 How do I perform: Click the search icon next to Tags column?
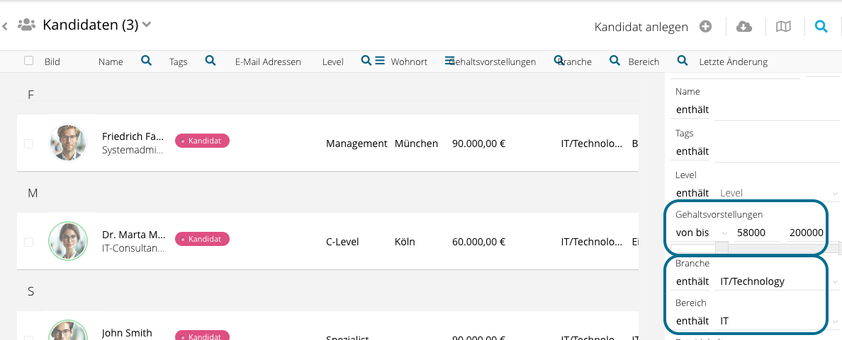click(x=211, y=61)
